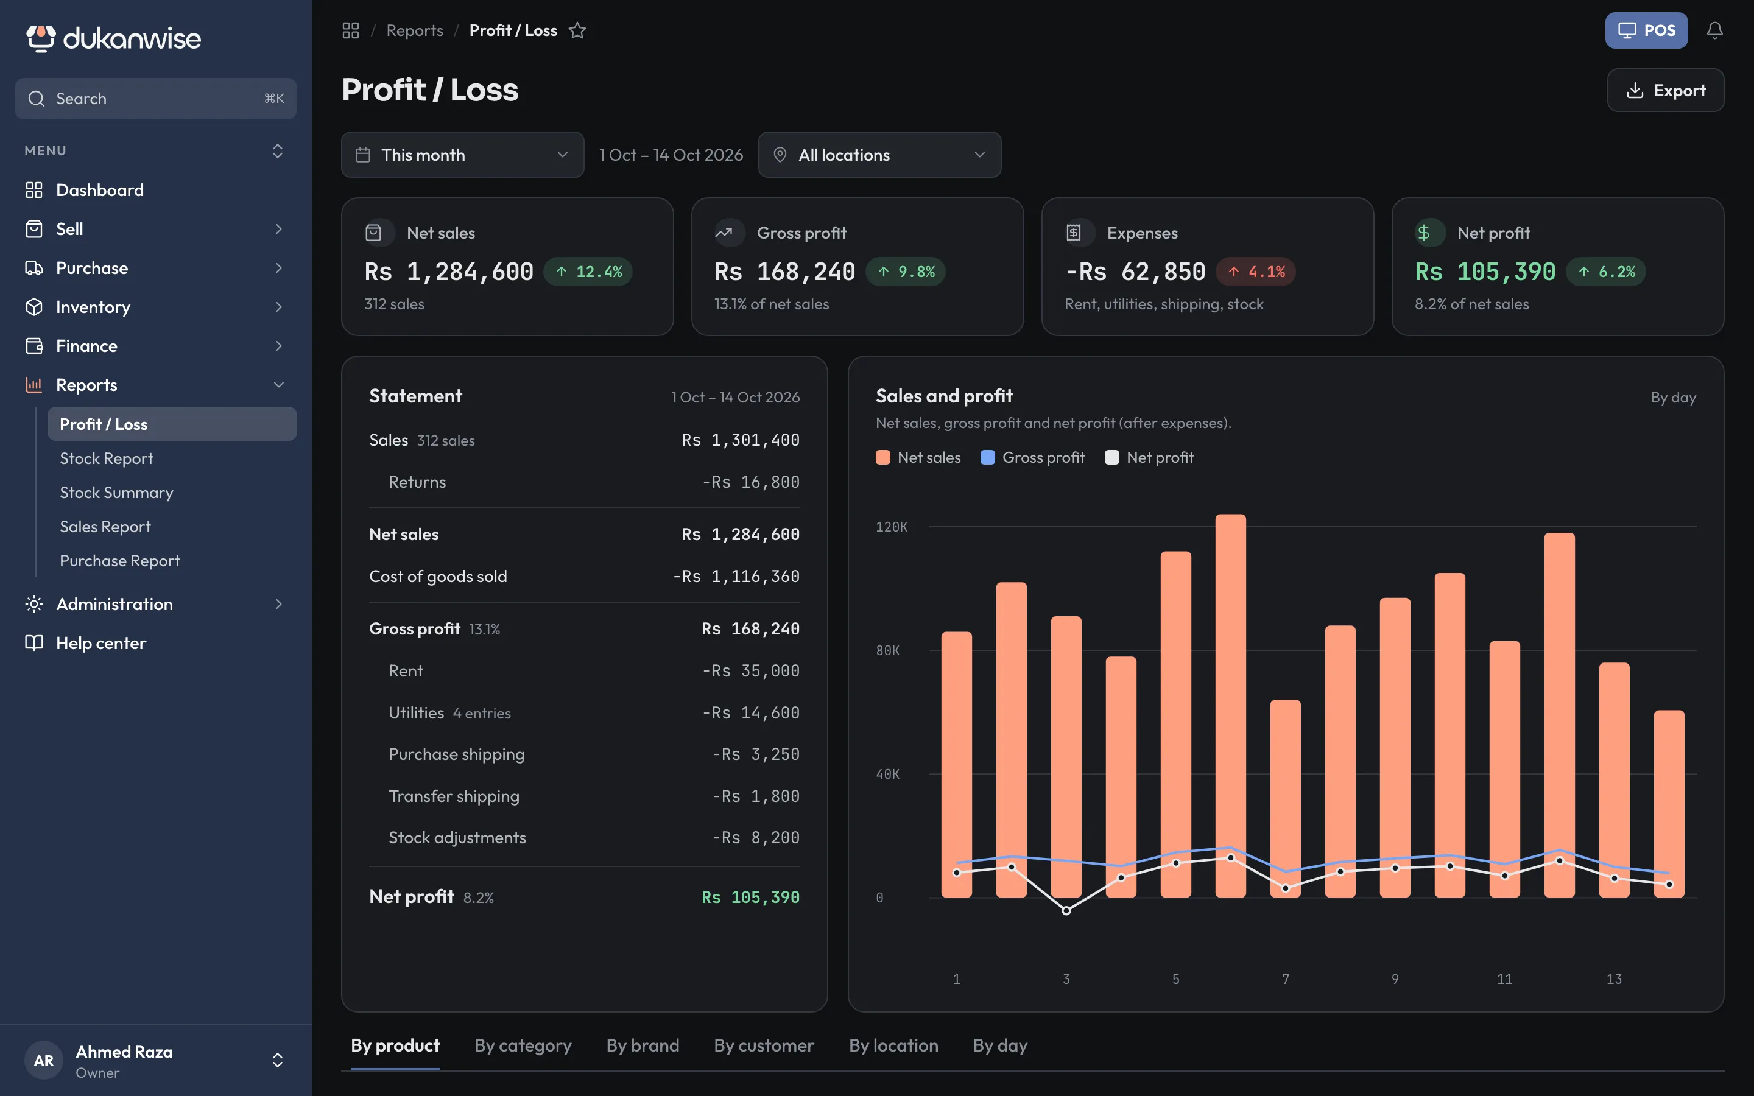This screenshot has width=1754, height=1096.
Task: Toggle the MENU section switcher arrows
Action: tap(278, 151)
